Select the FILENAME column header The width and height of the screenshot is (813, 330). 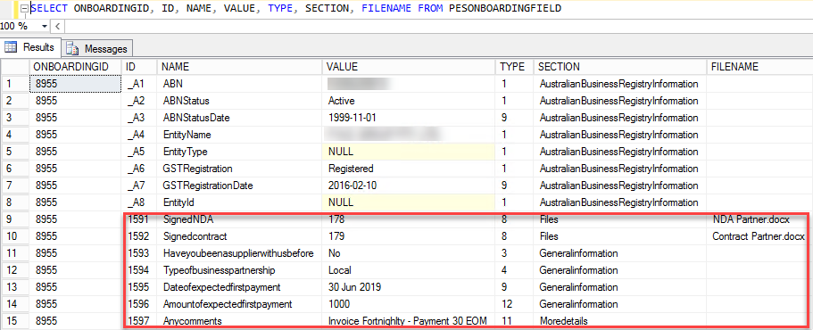[x=759, y=67]
